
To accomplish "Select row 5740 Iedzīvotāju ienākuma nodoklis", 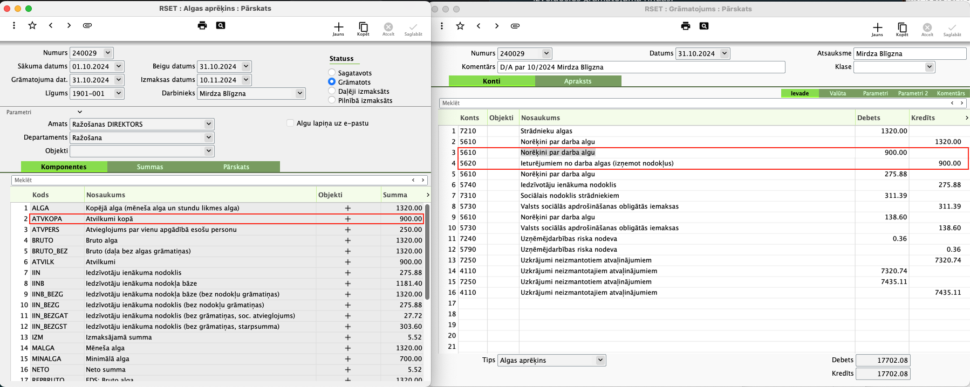I will 704,185.
